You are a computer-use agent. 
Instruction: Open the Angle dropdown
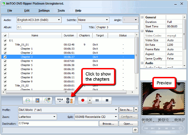point(136,20)
